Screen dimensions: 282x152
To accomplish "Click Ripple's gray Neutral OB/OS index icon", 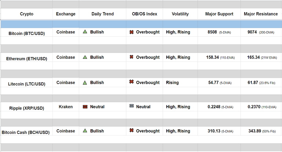I will click(131, 106).
